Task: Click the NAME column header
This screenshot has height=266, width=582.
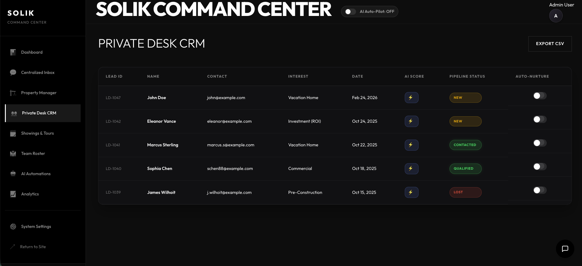Action: (153, 76)
